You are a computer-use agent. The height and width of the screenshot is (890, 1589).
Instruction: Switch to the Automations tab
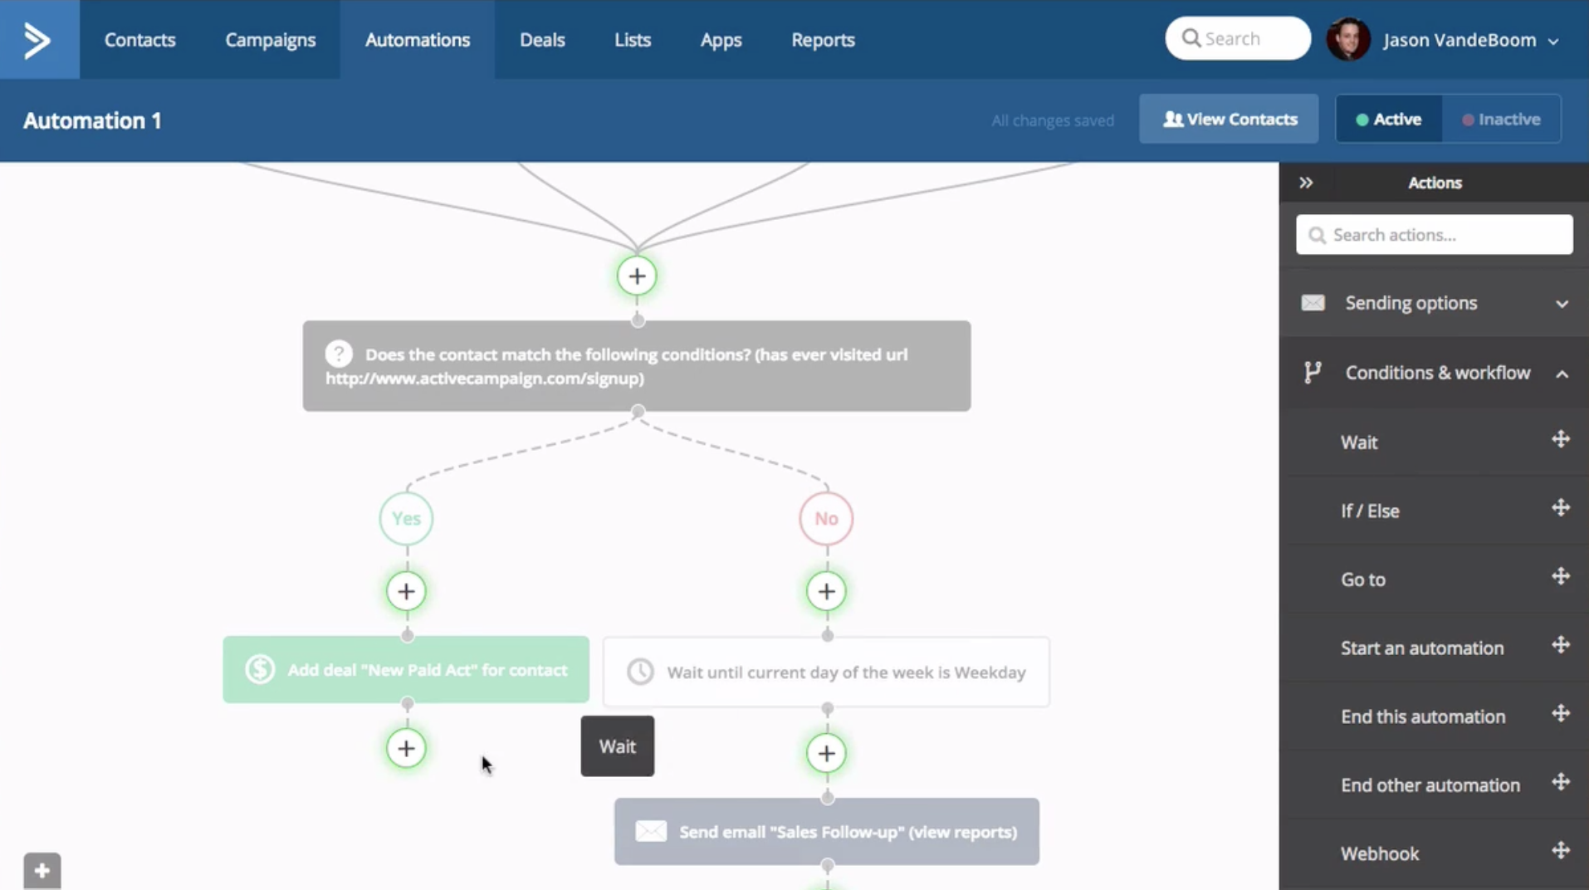click(x=418, y=39)
